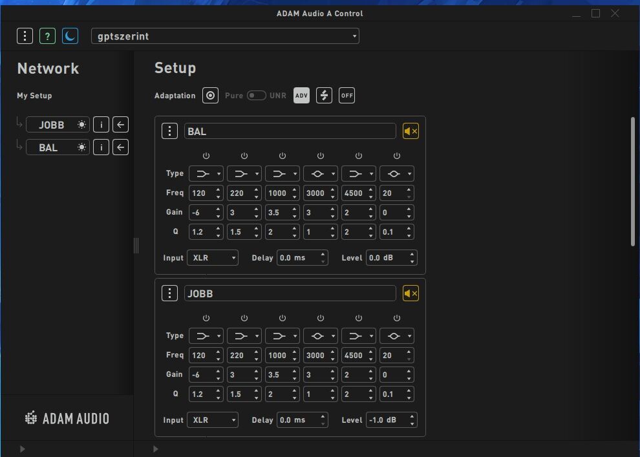This screenshot has height=457, width=640.
Task: Select the BAL device in My Setup
Action: 58,147
